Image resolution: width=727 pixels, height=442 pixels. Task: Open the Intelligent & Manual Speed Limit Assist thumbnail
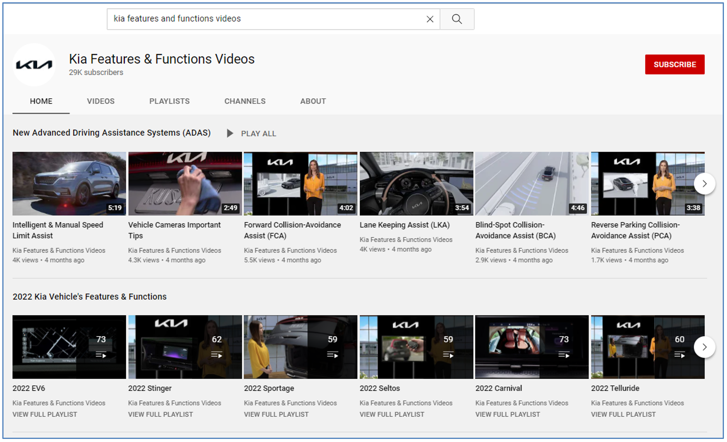coord(69,183)
